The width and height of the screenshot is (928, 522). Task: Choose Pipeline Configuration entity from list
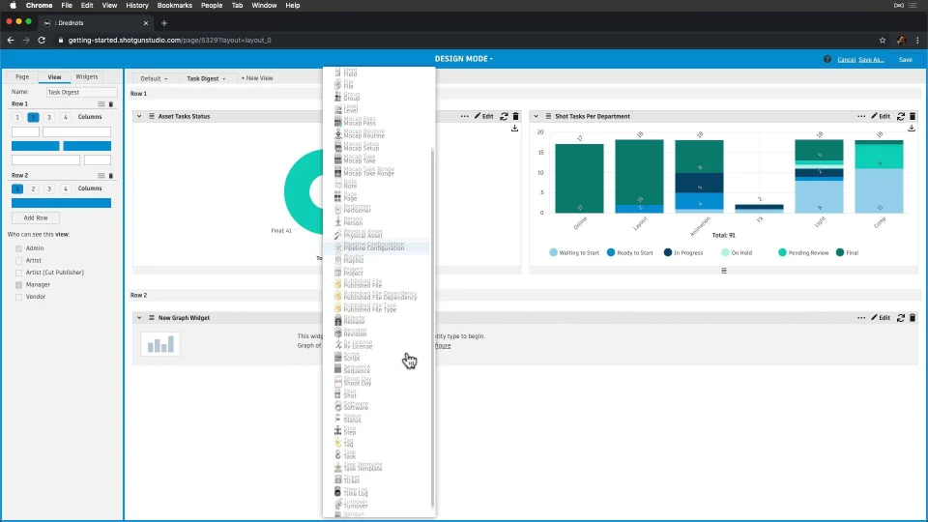tap(373, 247)
